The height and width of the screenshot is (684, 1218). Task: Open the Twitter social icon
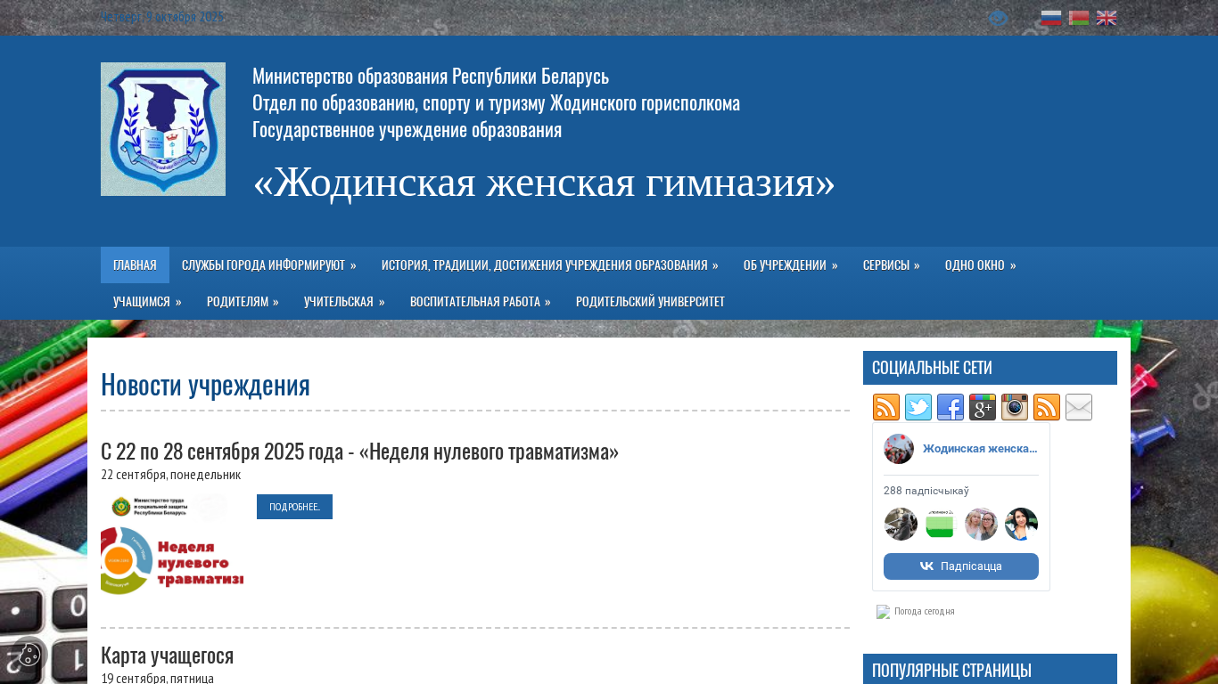918,407
